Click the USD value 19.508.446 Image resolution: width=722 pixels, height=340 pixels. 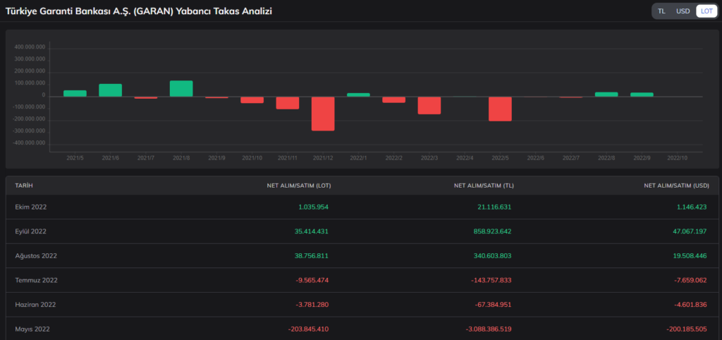[690, 255]
